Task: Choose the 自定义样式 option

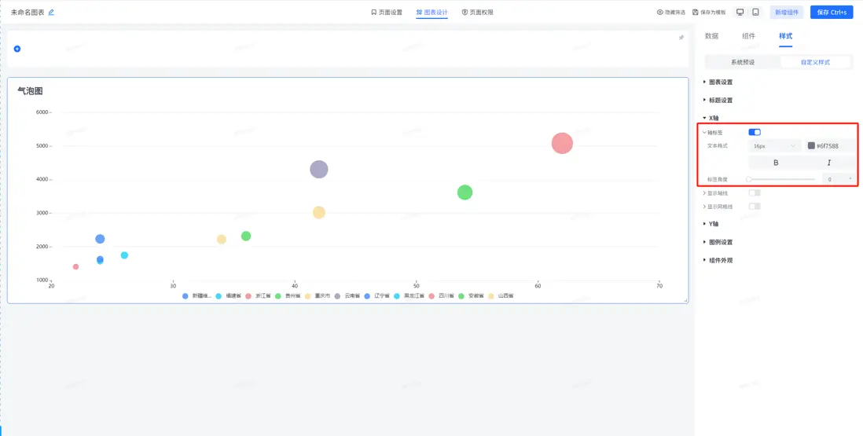Action: [815, 62]
